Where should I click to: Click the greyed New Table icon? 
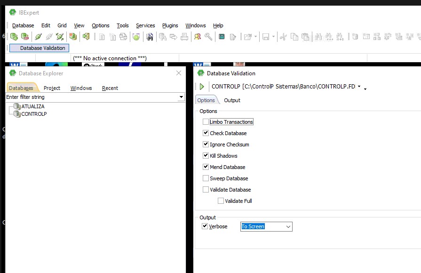click(x=366, y=37)
